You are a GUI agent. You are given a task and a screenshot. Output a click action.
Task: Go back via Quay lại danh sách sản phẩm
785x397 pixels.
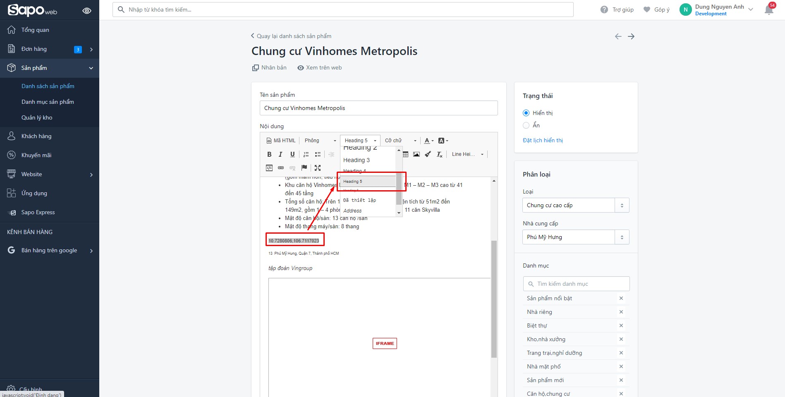point(291,36)
